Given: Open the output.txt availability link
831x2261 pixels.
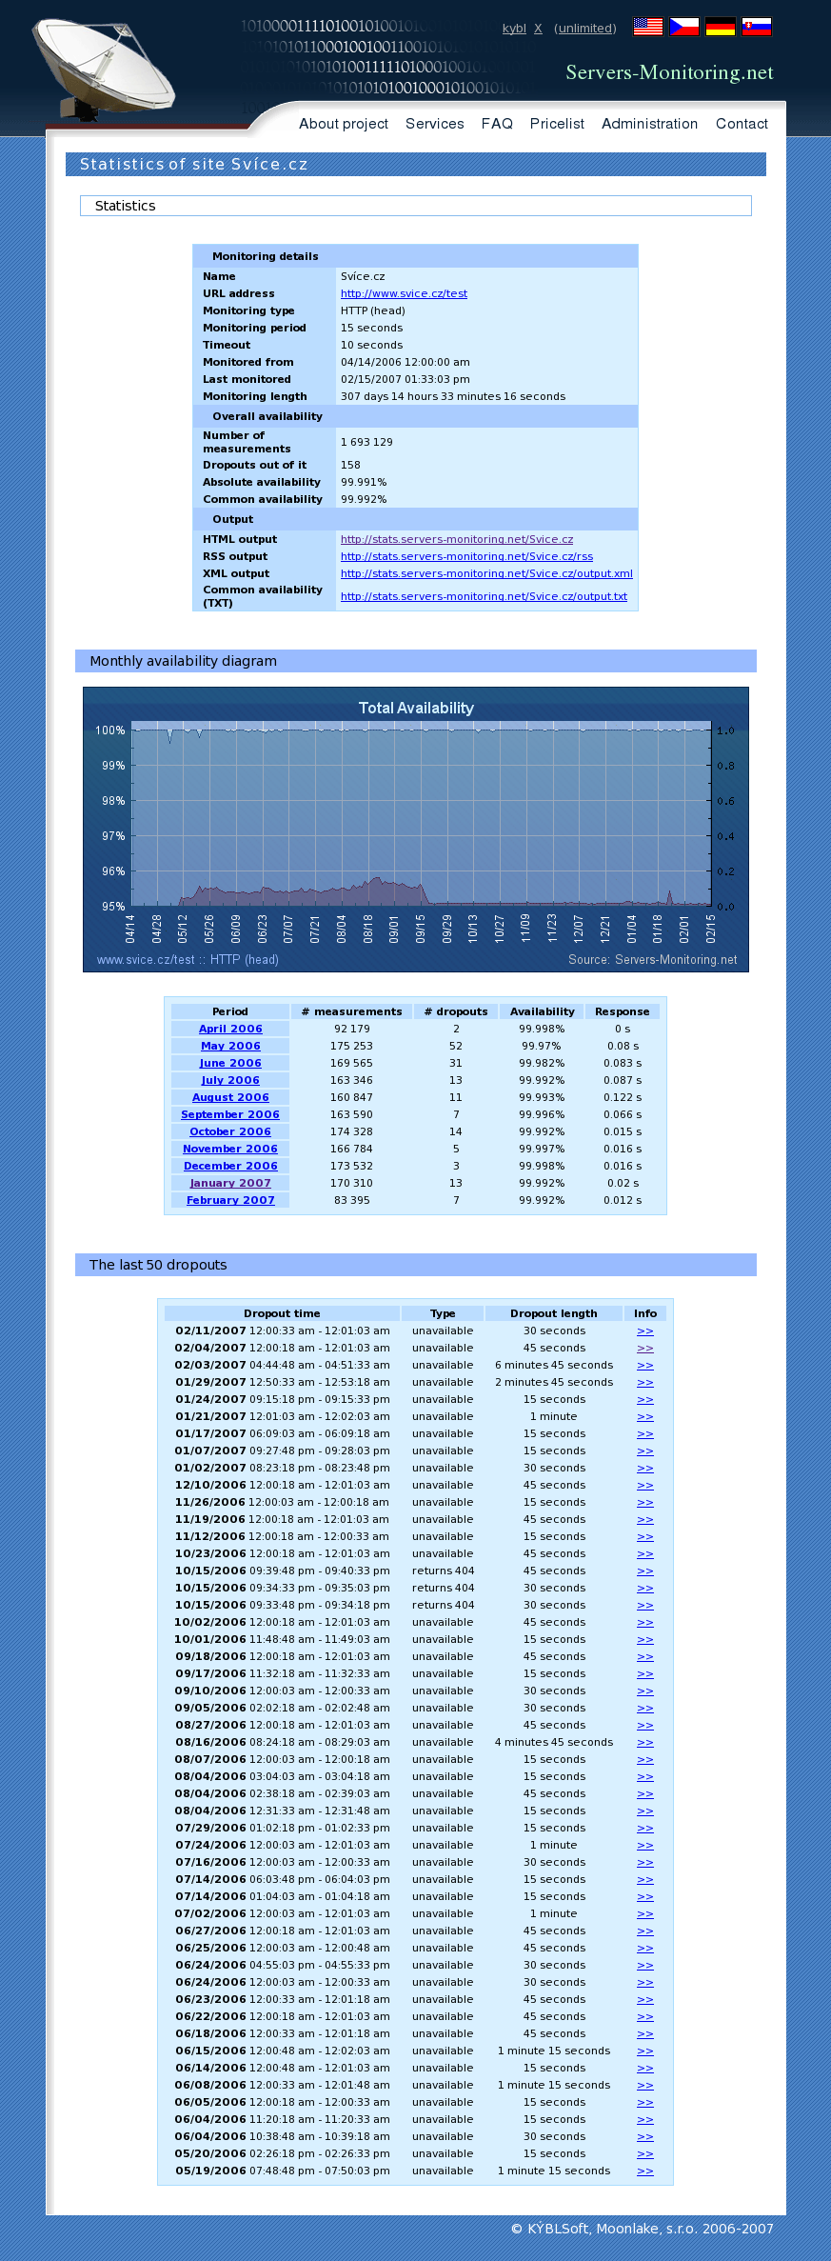Looking at the screenshot, I should pyautogui.click(x=484, y=596).
